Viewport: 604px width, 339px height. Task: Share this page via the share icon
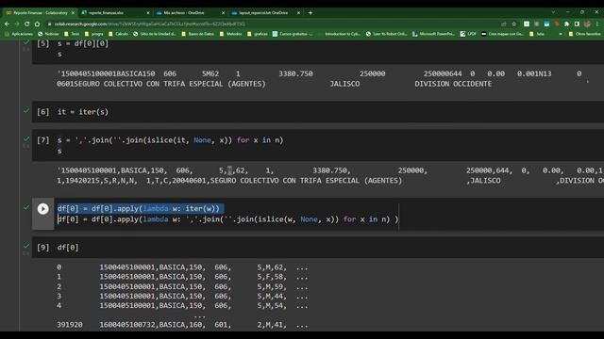click(x=504, y=24)
